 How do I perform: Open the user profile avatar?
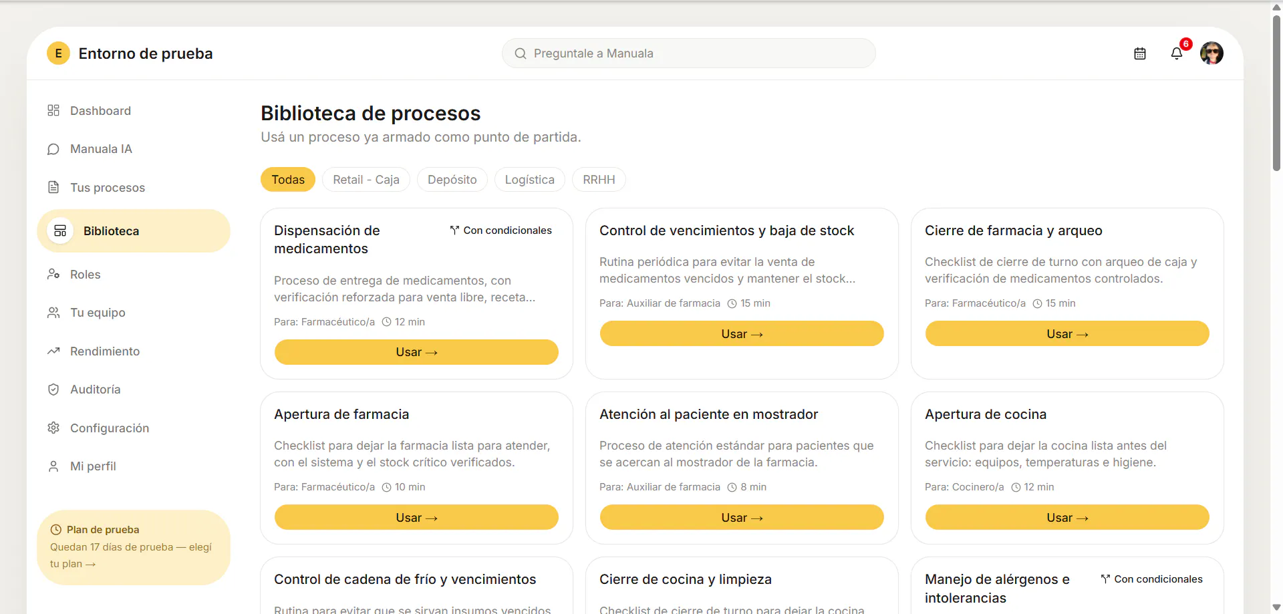1211,53
